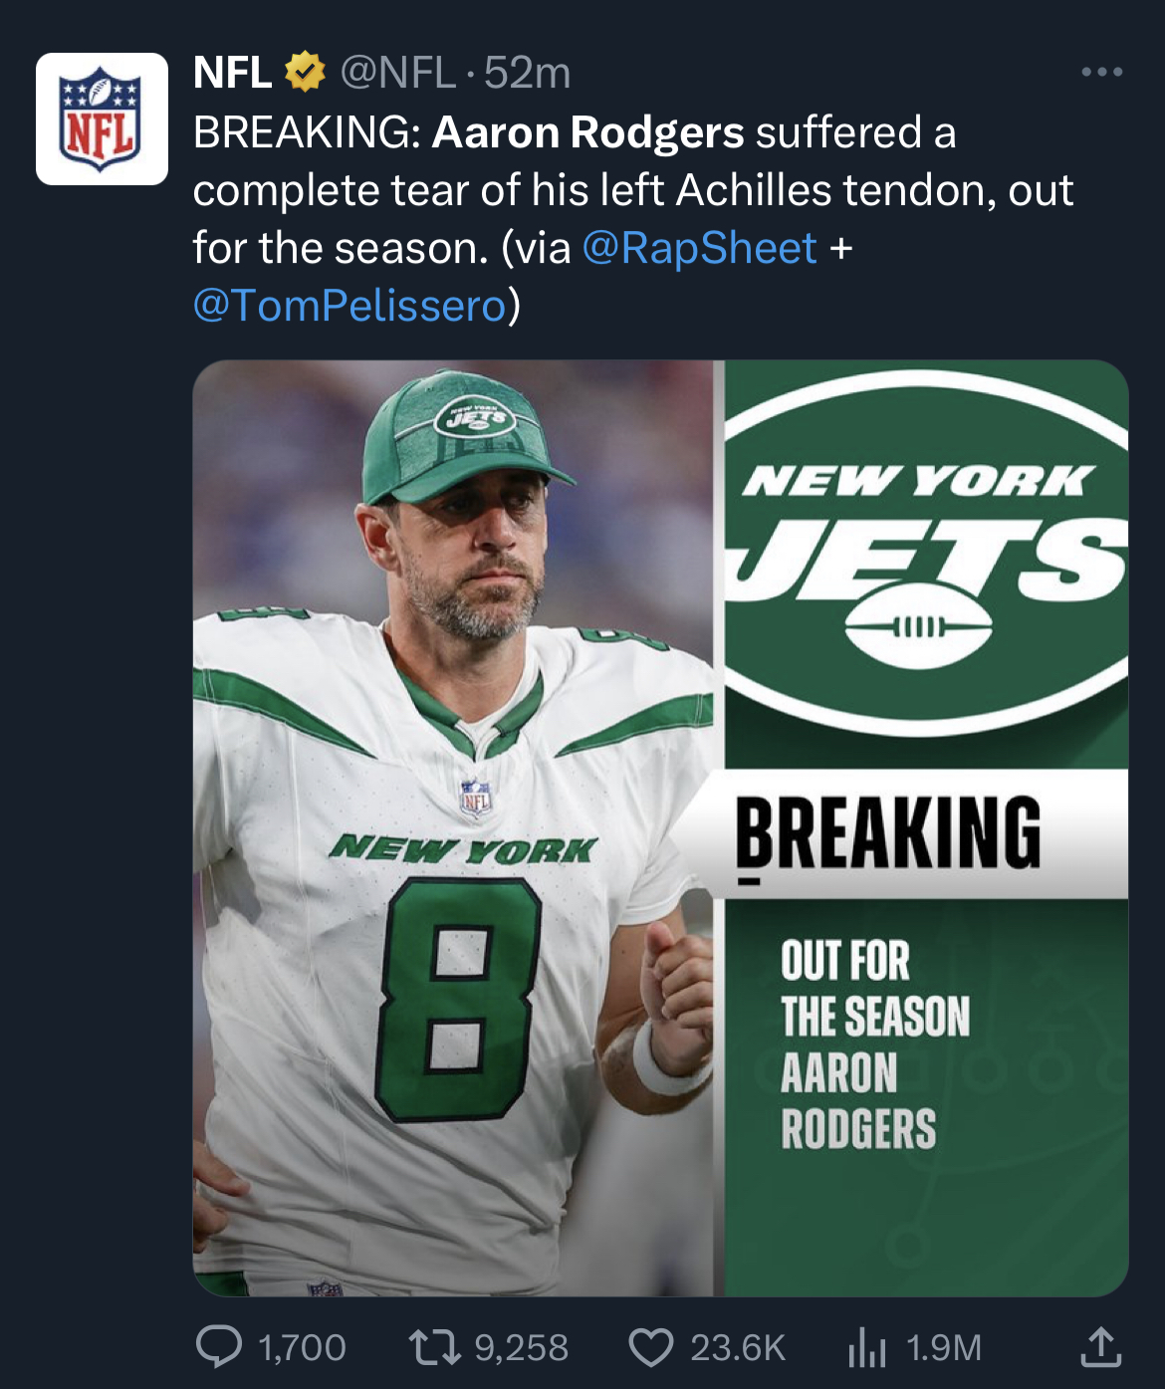Click the @NFL handle text
The height and width of the screenshot is (1389, 1165).
click(398, 72)
